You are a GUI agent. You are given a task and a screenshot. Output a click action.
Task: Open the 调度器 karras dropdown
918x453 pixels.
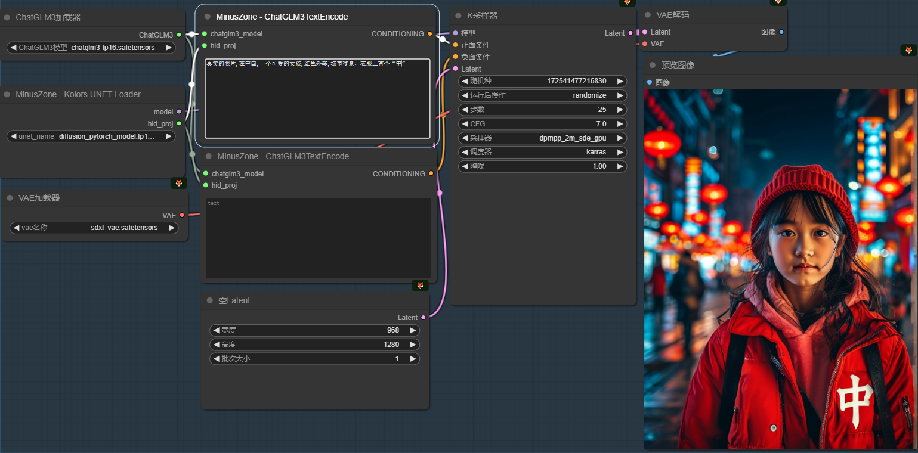(542, 152)
